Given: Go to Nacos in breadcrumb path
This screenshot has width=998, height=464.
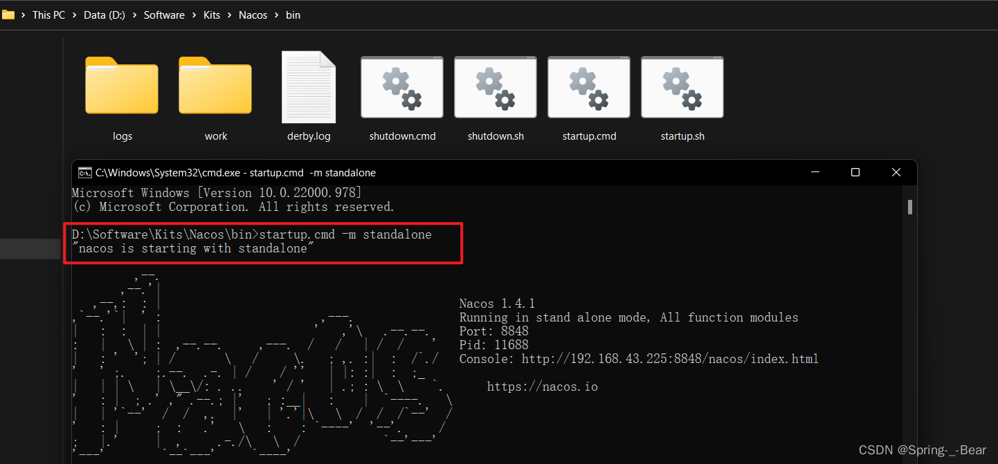Looking at the screenshot, I should pyautogui.click(x=253, y=15).
